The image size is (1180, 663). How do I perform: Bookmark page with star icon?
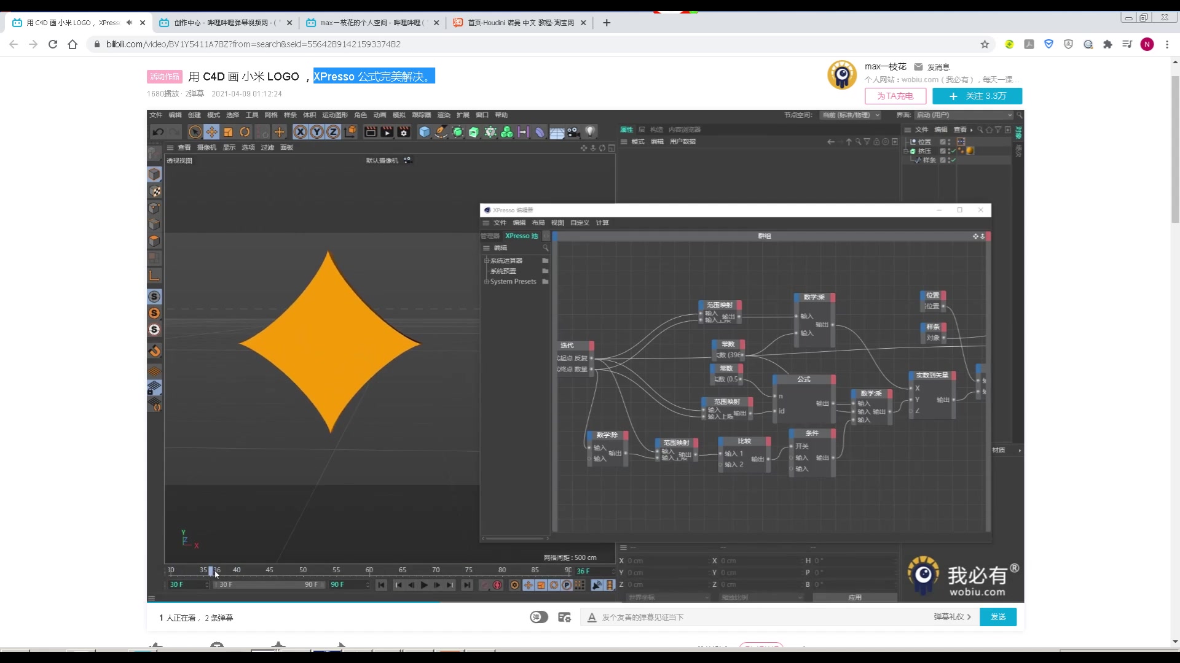pyautogui.click(x=985, y=44)
